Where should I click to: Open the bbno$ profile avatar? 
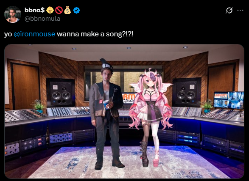coord(13,14)
